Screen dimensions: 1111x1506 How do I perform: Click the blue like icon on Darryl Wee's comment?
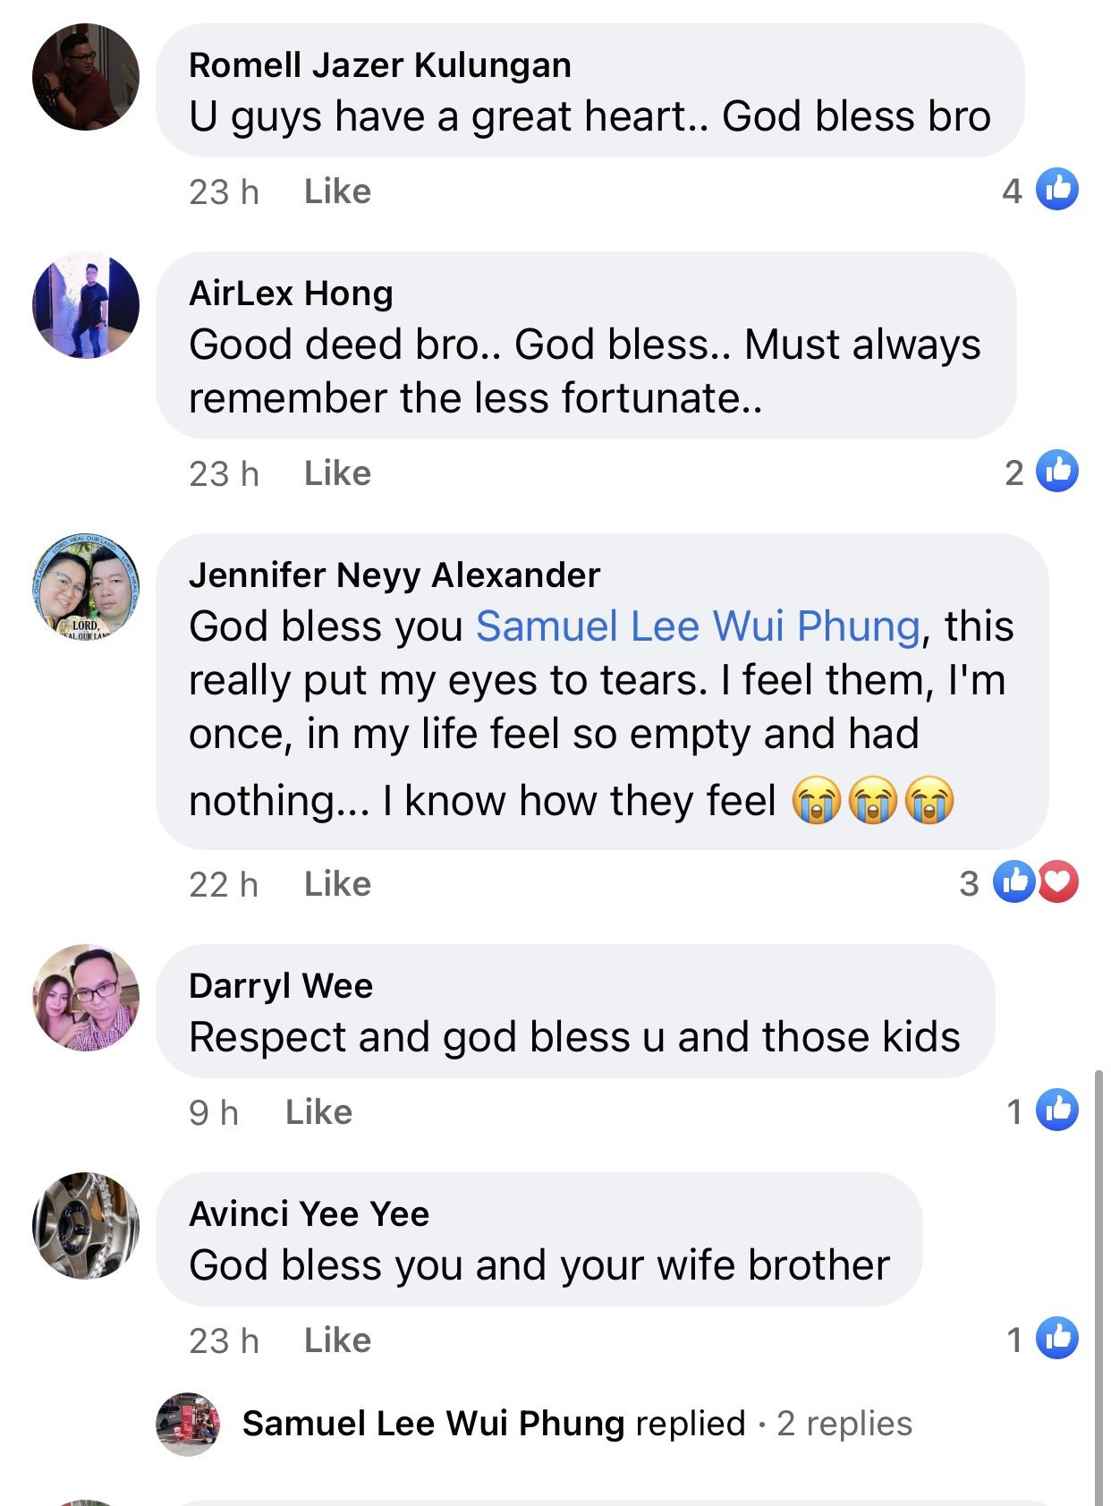pyautogui.click(x=1056, y=1110)
